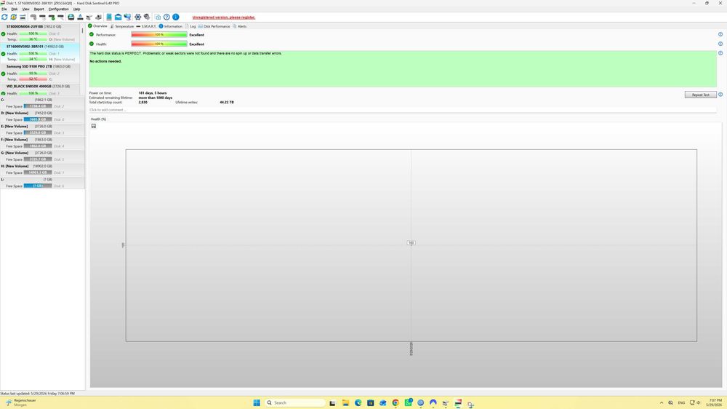Image resolution: width=727 pixels, height=409 pixels.
Task: Click the blue About info toolbar icon
Action: 176,17
